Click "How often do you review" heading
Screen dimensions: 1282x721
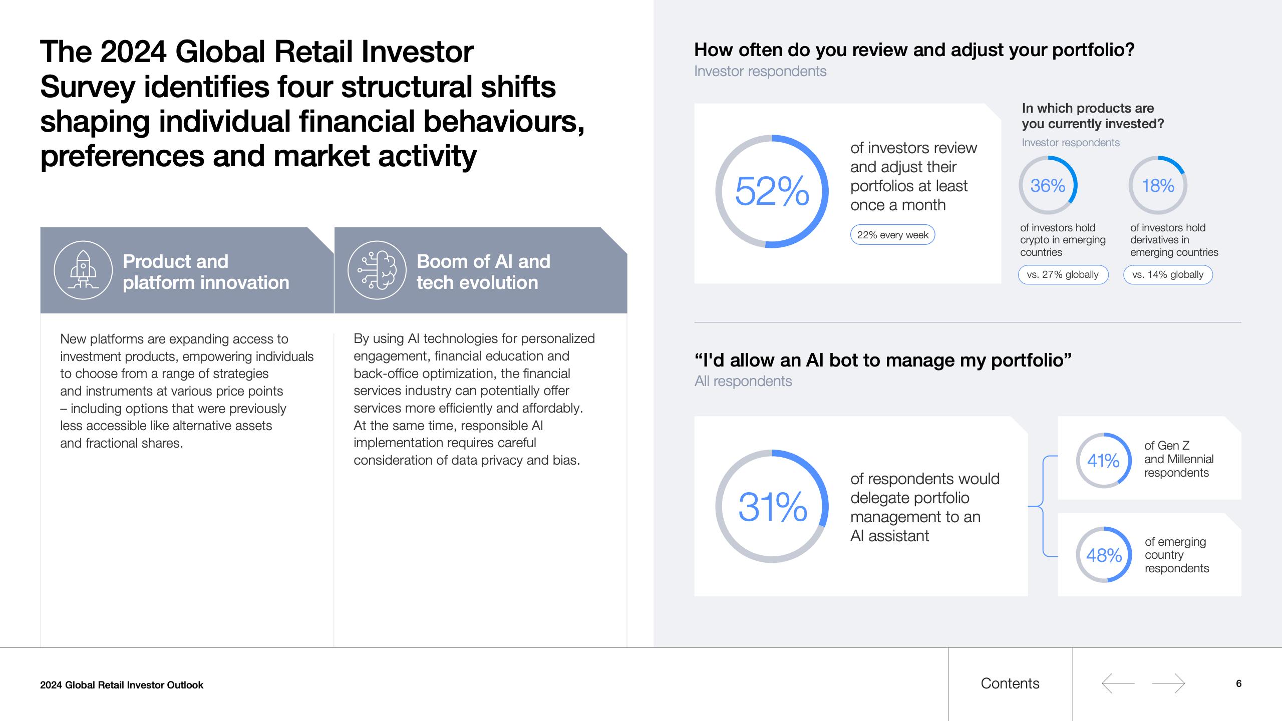pyautogui.click(x=914, y=50)
